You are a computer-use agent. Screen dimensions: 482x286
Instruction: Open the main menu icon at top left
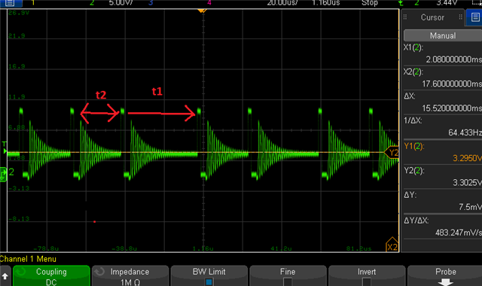[10, 3]
